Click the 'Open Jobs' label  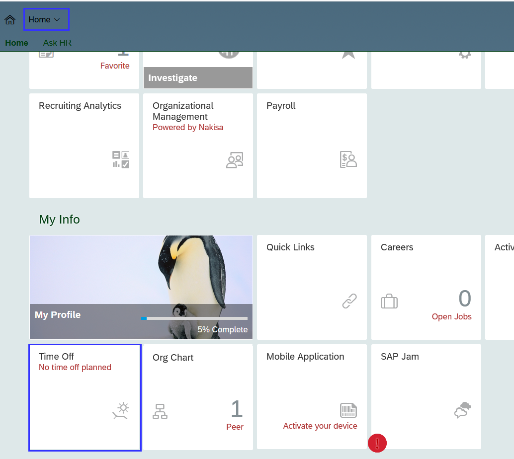(x=451, y=316)
